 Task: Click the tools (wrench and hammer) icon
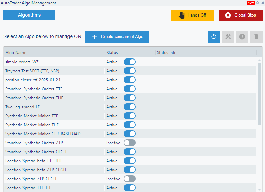point(228,37)
